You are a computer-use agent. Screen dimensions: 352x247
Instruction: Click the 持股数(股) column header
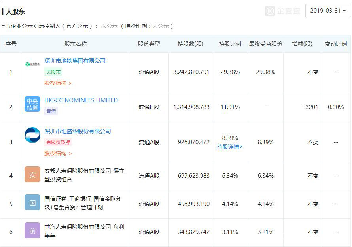point(190,44)
